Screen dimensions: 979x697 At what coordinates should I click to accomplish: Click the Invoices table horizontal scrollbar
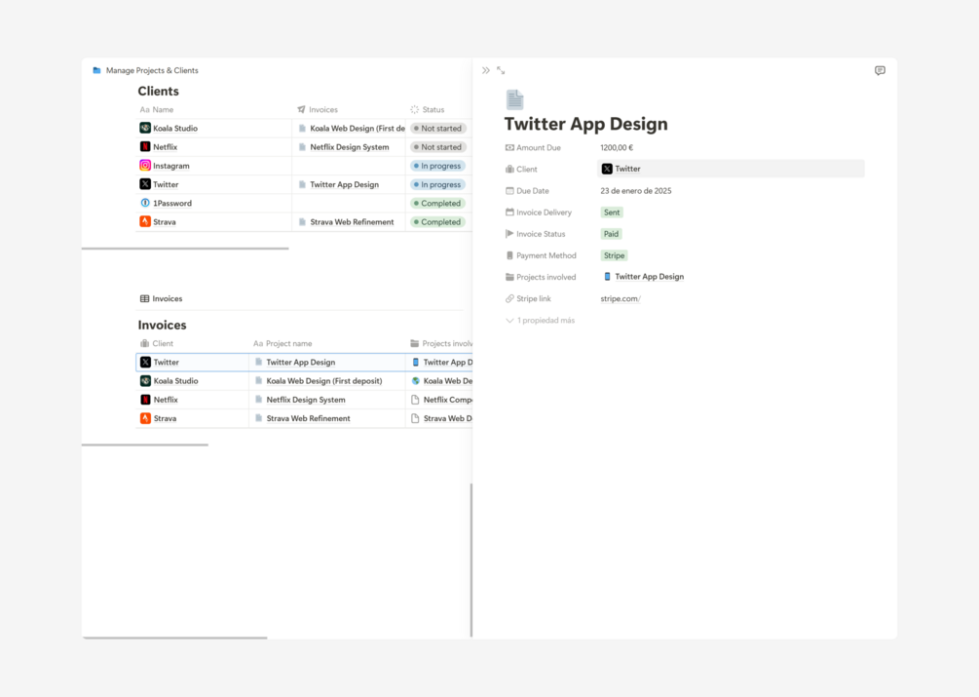pos(145,445)
